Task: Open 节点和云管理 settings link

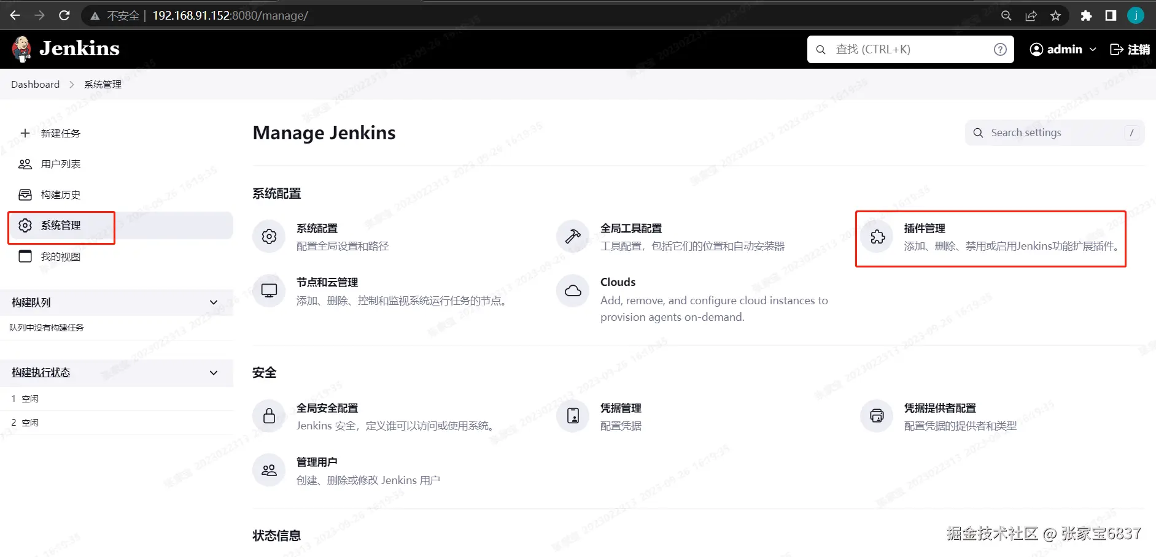Action: 327,282
